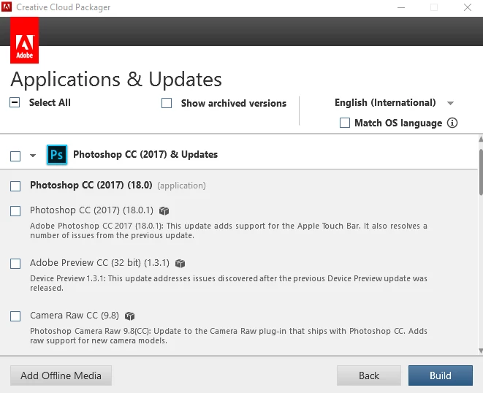Click the list scrollbar thumb

481,172
